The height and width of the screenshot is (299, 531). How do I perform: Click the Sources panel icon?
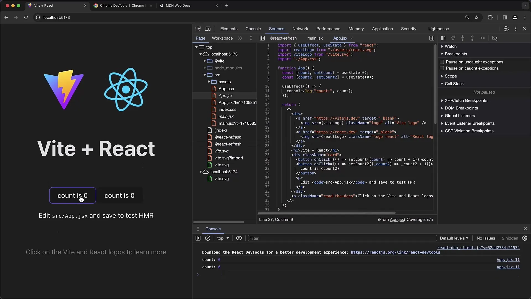tap(277, 29)
